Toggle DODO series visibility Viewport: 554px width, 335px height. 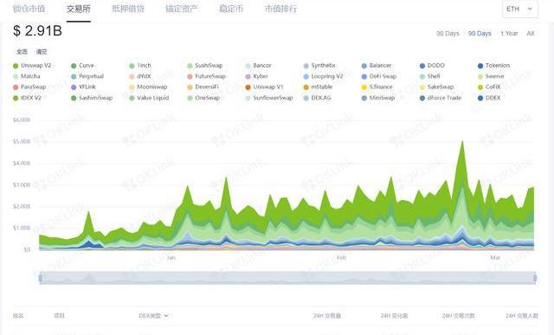point(422,66)
